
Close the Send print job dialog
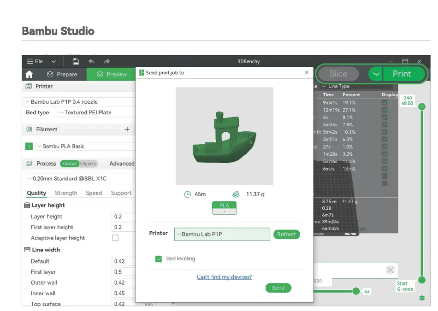click(307, 73)
